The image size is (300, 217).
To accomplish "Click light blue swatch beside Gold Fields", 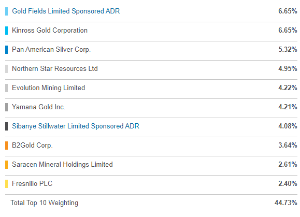I will click(x=7, y=11).
